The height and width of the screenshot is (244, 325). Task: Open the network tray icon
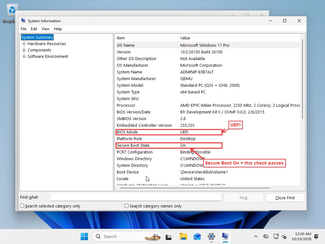pos(276,236)
